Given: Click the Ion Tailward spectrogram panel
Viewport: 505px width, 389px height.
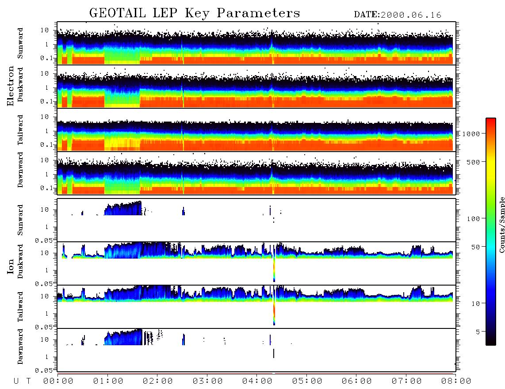Looking at the screenshot, I should 256,307.
